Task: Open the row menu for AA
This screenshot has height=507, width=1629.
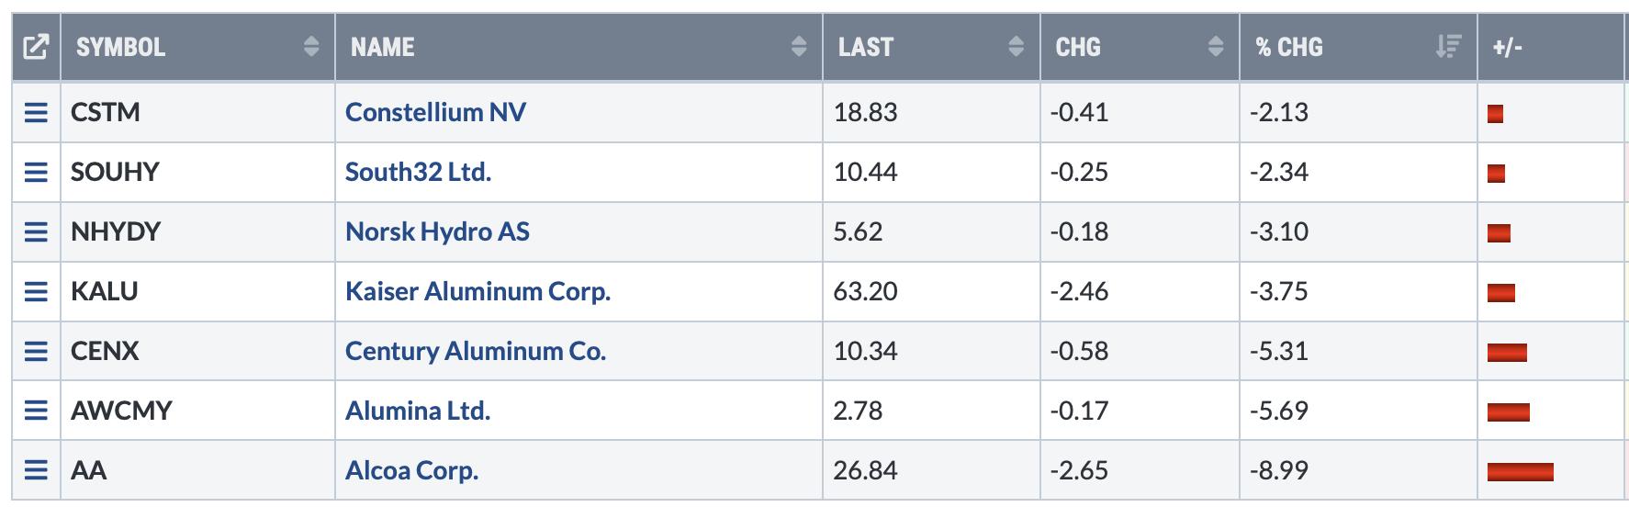Action: click(36, 471)
